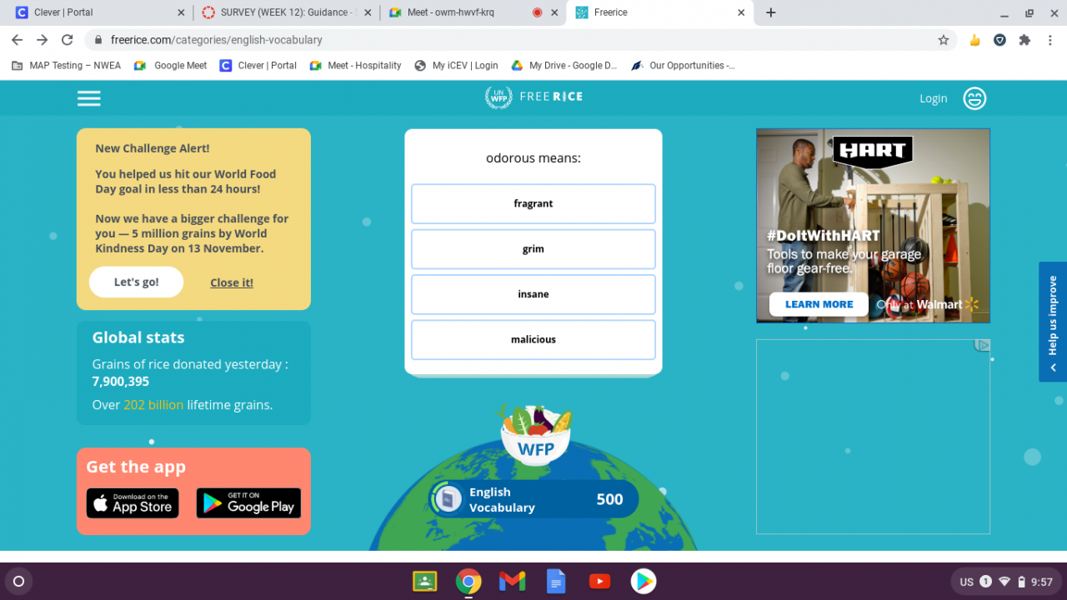Open the Freerice hamburger menu
Screen dimensions: 1067x600
pyautogui.click(x=89, y=98)
